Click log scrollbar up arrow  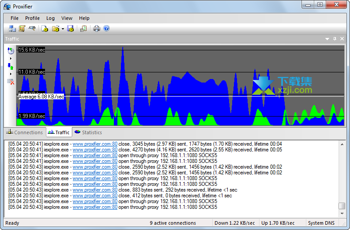pyautogui.click(x=342, y=144)
